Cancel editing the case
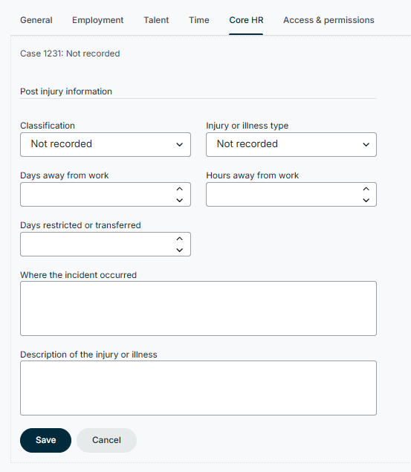 (106, 440)
